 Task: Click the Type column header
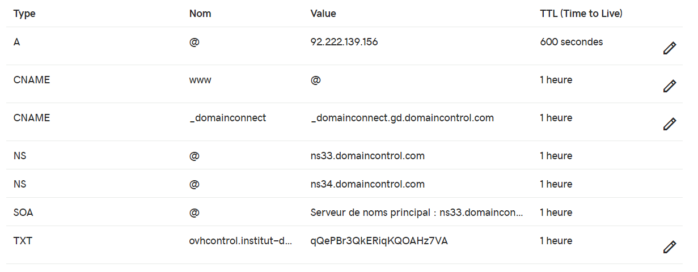click(x=24, y=14)
